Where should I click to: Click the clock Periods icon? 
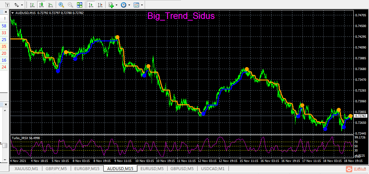123,5
